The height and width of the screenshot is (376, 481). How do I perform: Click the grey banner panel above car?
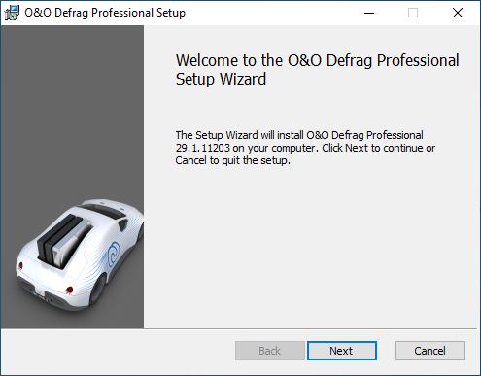(x=73, y=110)
